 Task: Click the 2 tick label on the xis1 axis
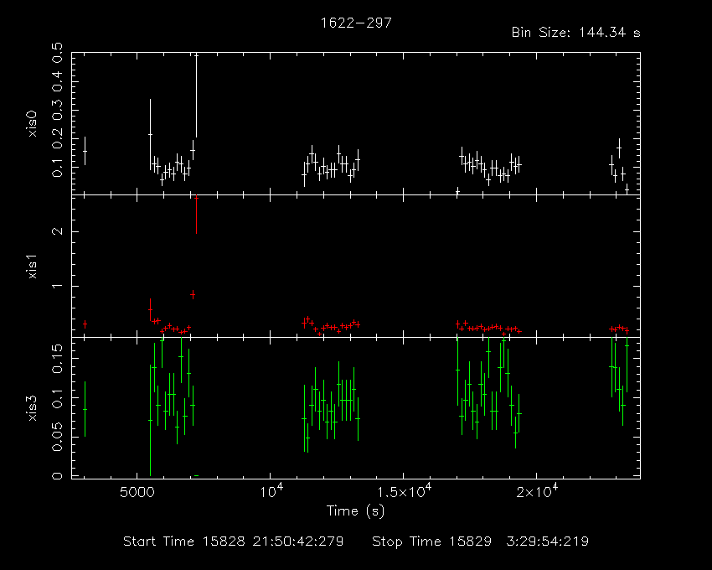(x=58, y=231)
